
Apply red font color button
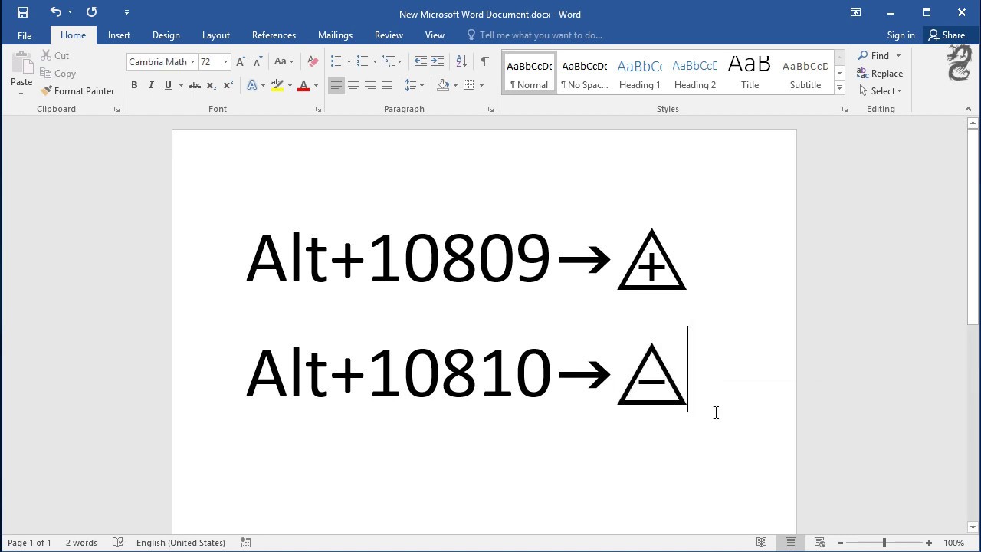coord(303,85)
